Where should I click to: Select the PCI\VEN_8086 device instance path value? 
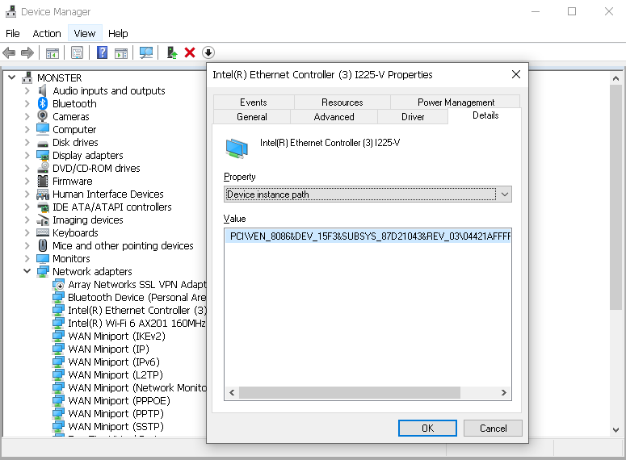click(x=368, y=236)
